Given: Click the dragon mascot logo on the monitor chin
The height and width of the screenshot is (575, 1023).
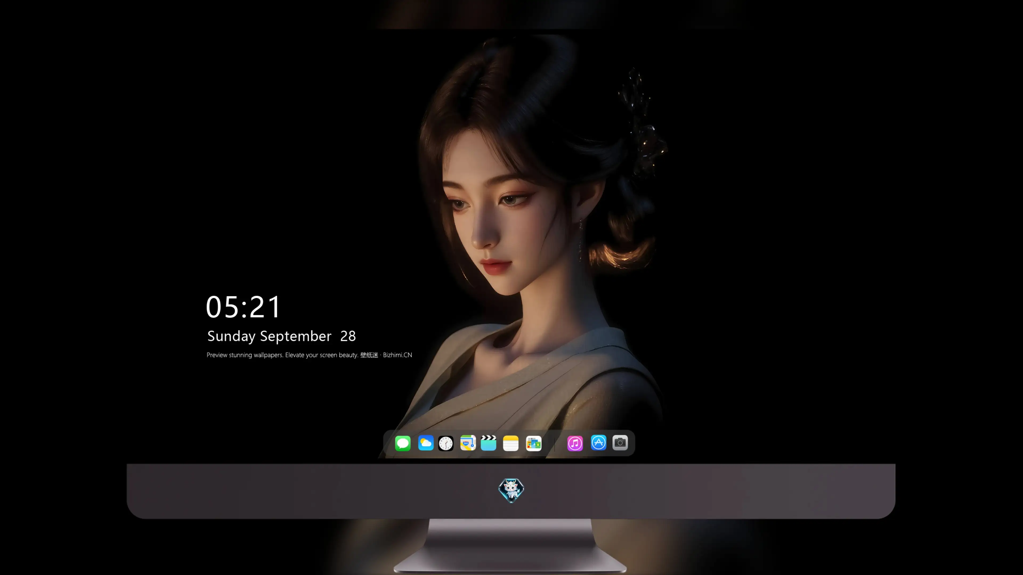Looking at the screenshot, I should tap(511, 490).
